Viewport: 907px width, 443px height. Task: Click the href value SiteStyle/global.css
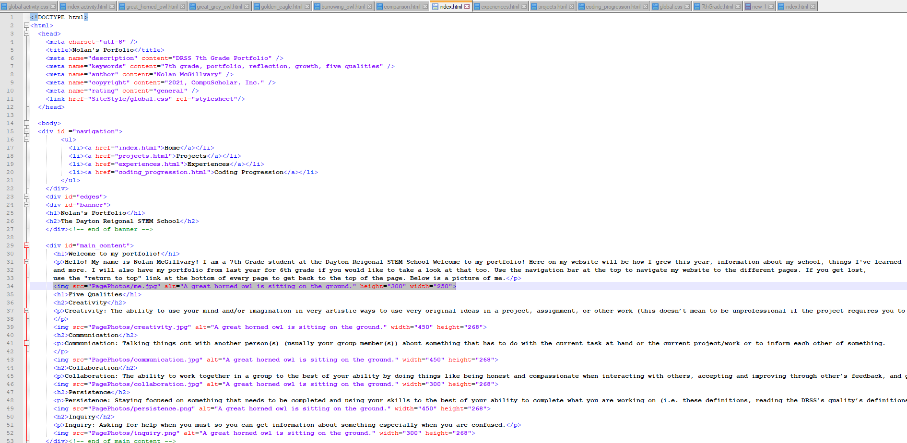click(x=132, y=99)
